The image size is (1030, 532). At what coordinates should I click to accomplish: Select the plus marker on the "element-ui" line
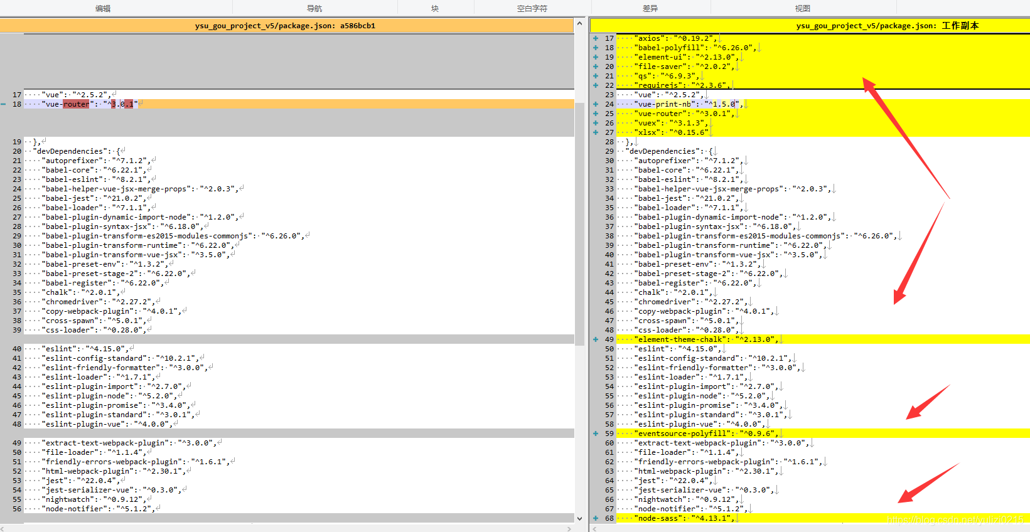[596, 57]
